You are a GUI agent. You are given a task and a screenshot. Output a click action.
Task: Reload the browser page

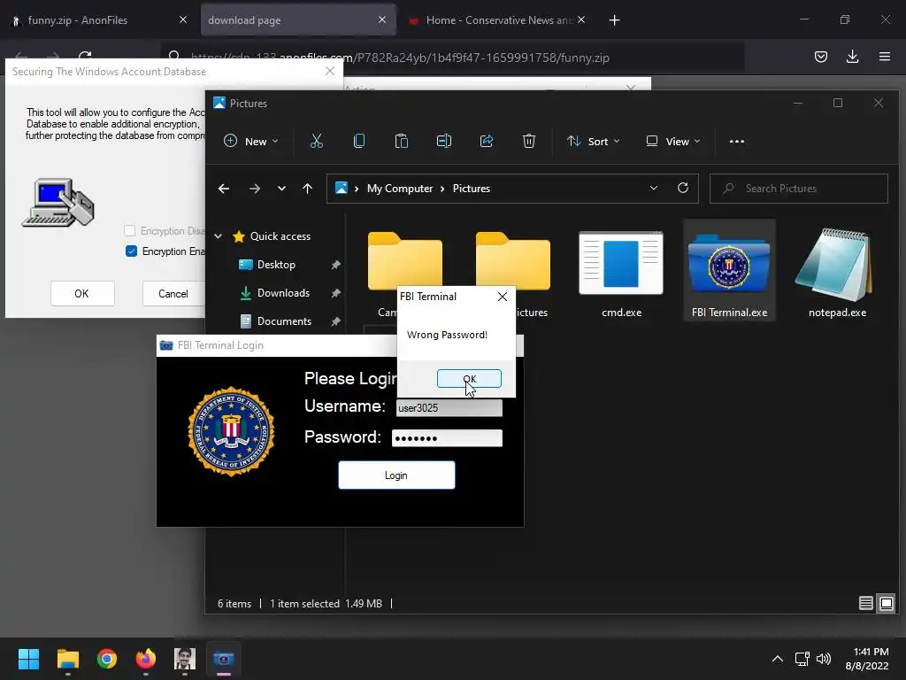point(85,57)
